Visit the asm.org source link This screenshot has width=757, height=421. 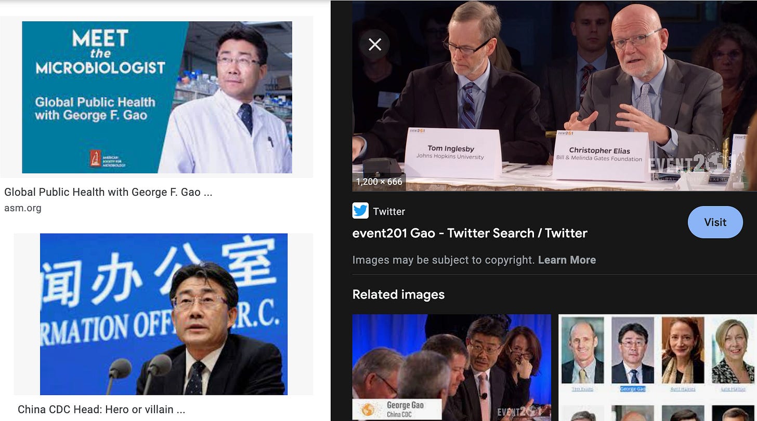pos(23,208)
